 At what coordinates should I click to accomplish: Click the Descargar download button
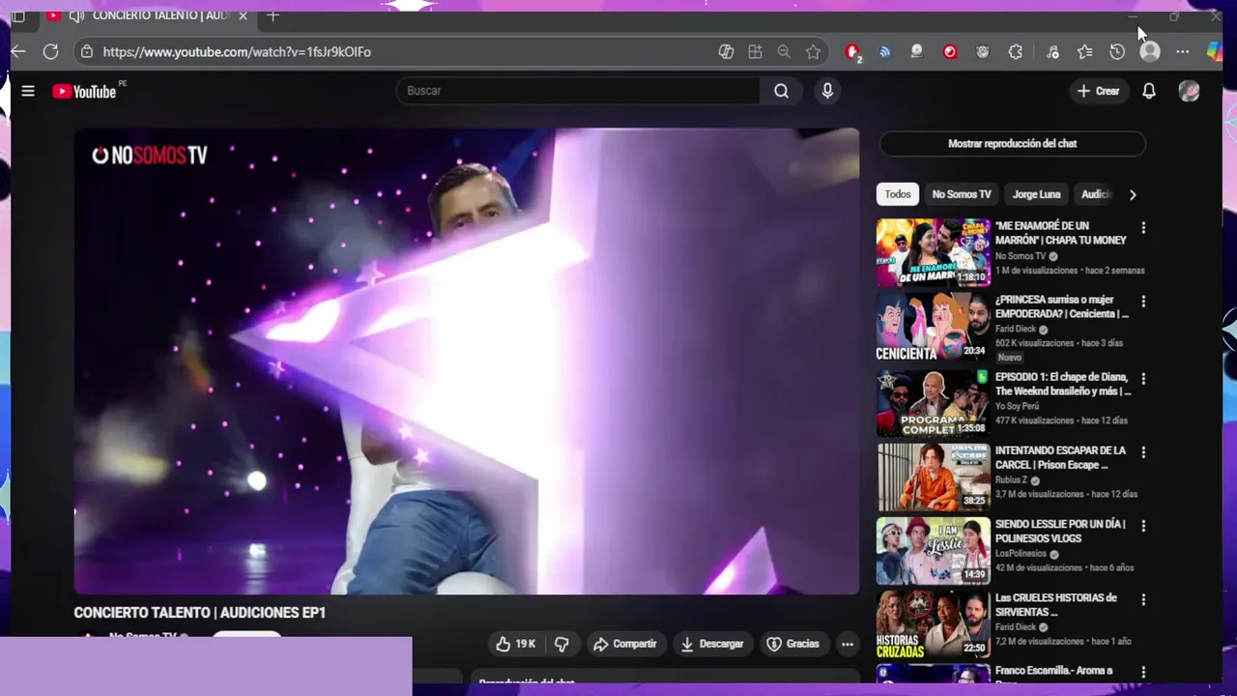(x=712, y=644)
